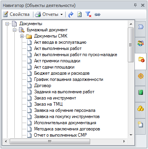The height and width of the screenshot is (149, 148).
Task: Select the Договор tree item
Action: [x=43, y=86]
